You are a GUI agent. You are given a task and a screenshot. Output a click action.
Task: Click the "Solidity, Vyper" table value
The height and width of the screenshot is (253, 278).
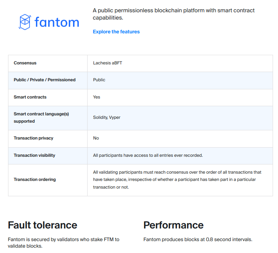click(107, 117)
